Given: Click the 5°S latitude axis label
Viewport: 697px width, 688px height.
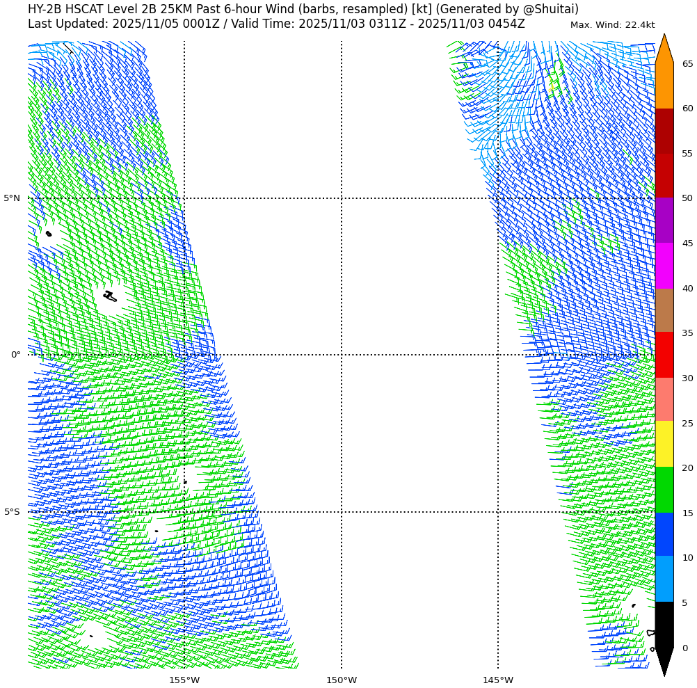Looking at the screenshot, I should pos(12,512).
